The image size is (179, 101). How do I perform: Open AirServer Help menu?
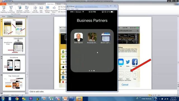(x=77, y=9)
